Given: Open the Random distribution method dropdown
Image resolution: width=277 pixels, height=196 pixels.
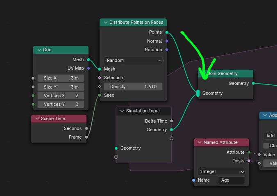Looking at the screenshot, I should [133, 60].
